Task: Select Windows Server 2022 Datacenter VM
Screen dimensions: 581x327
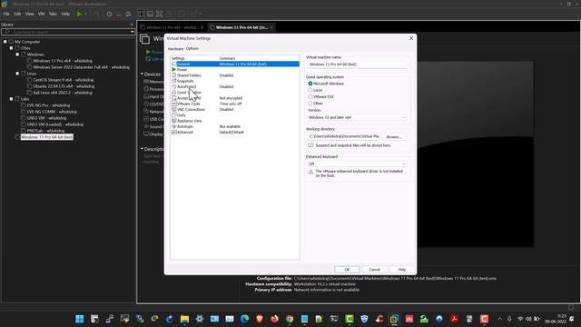Action: (81, 67)
